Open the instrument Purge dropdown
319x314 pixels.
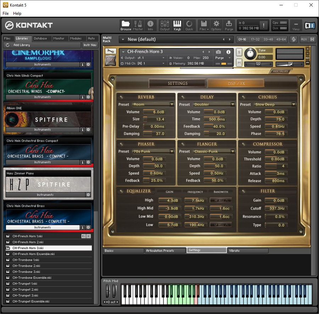tap(223, 58)
